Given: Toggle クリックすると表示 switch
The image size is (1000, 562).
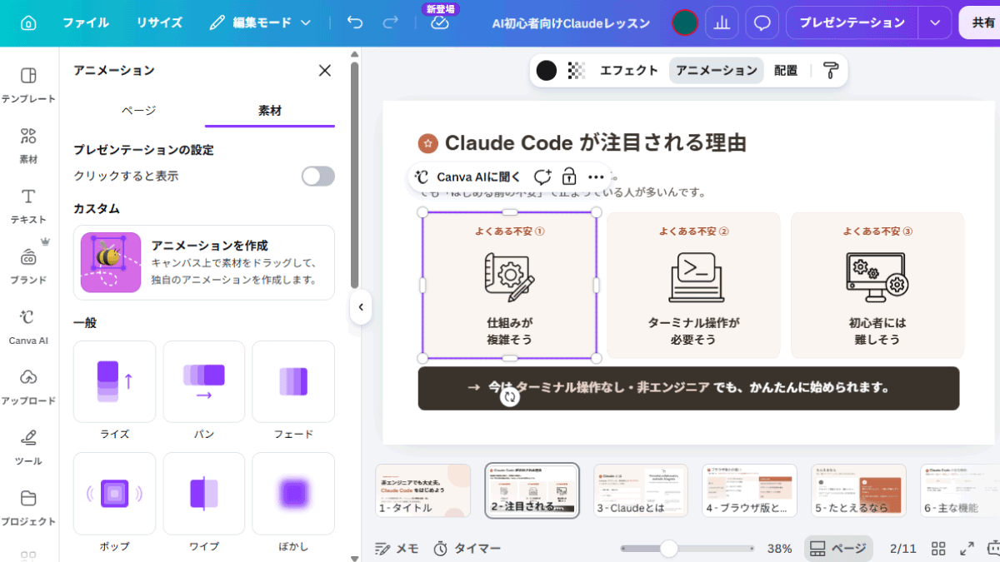Looking at the screenshot, I should point(318,176).
